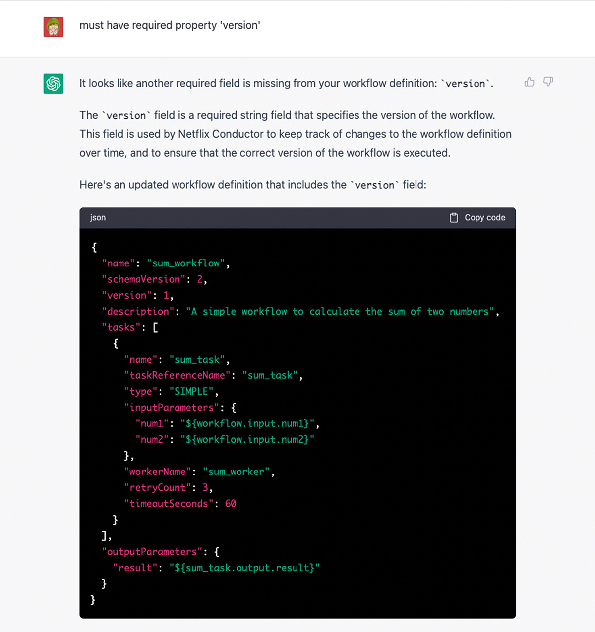Select the 'sum_workflow' value in the code

[x=187, y=263]
